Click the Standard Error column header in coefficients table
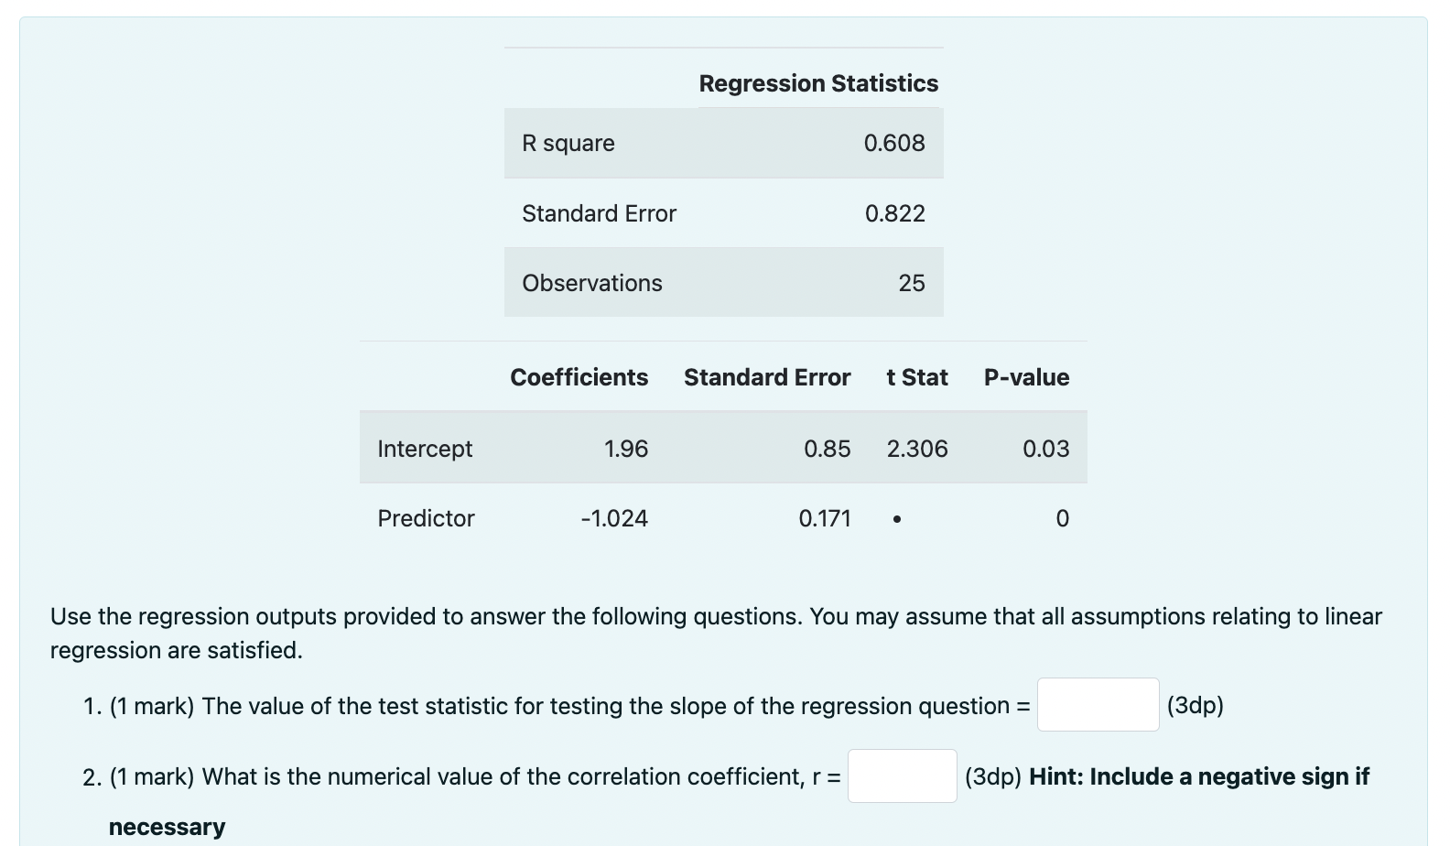Image resolution: width=1450 pixels, height=846 pixels. pyautogui.click(x=767, y=377)
